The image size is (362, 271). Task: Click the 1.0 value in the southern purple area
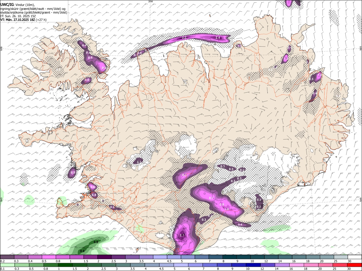227,209
